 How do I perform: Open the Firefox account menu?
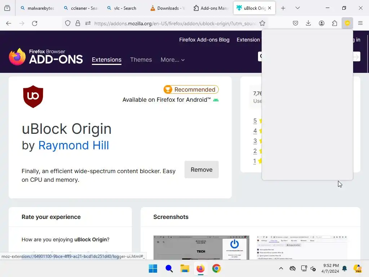coord(321,23)
